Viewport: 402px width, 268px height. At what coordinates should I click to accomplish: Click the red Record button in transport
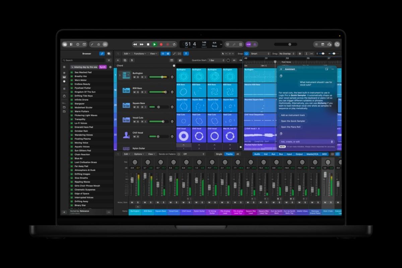click(x=161, y=44)
